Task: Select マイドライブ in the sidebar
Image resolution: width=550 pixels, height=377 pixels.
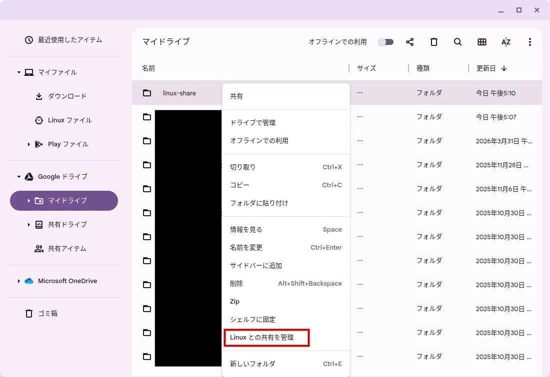Action: pyautogui.click(x=64, y=201)
